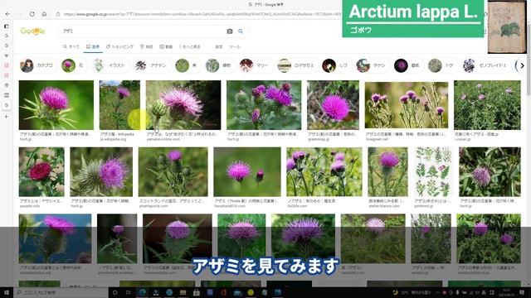The width and height of the screenshot is (531, 298).
Task: Open the notification center icon
Action: tap(522, 292)
